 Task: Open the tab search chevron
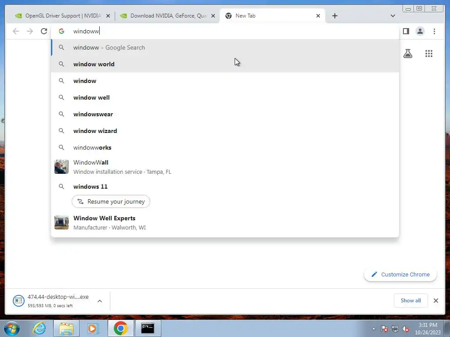point(392,16)
